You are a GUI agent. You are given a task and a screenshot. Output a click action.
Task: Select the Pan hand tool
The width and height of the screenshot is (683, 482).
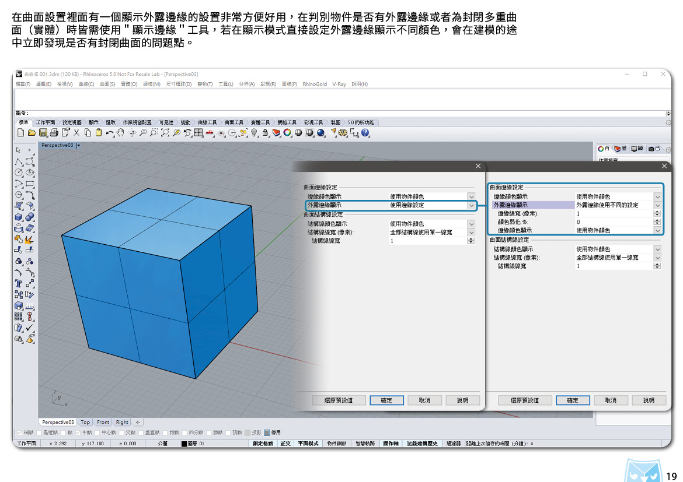tap(121, 133)
